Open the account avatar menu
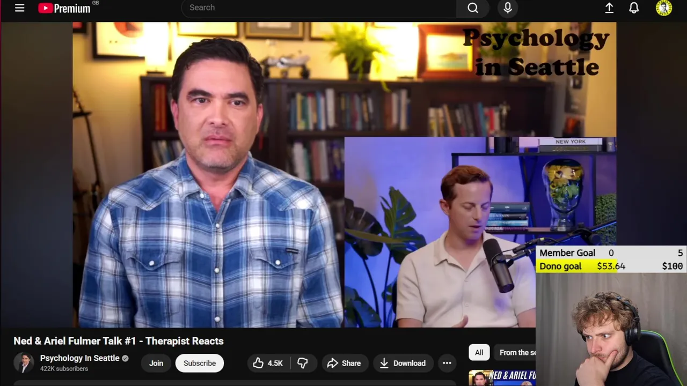This screenshot has width=687, height=386. pyautogui.click(x=664, y=8)
